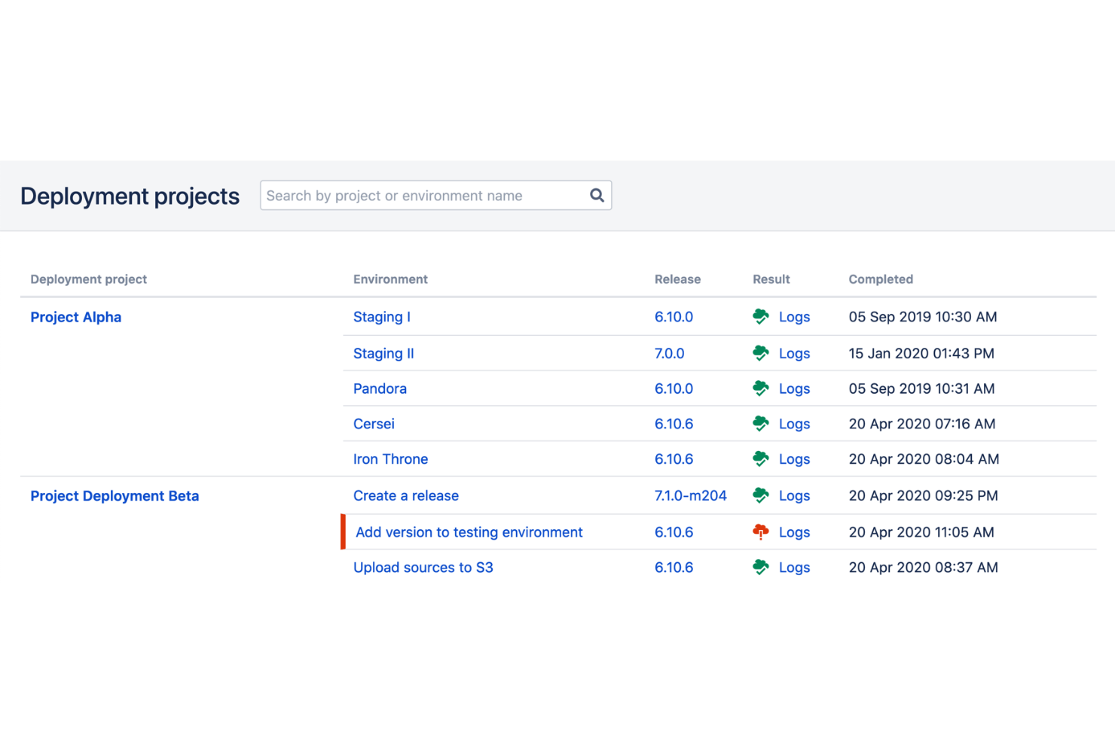This screenshot has height=743, width=1115.
Task: Click the Completed column header
Action: (880, 279)
